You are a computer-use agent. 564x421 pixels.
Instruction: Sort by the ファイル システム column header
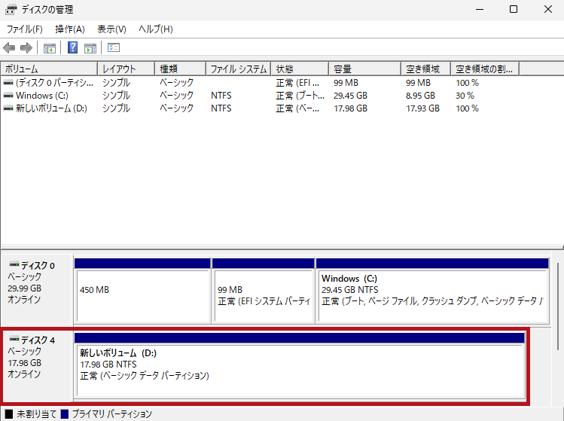(x=238, y=69)
